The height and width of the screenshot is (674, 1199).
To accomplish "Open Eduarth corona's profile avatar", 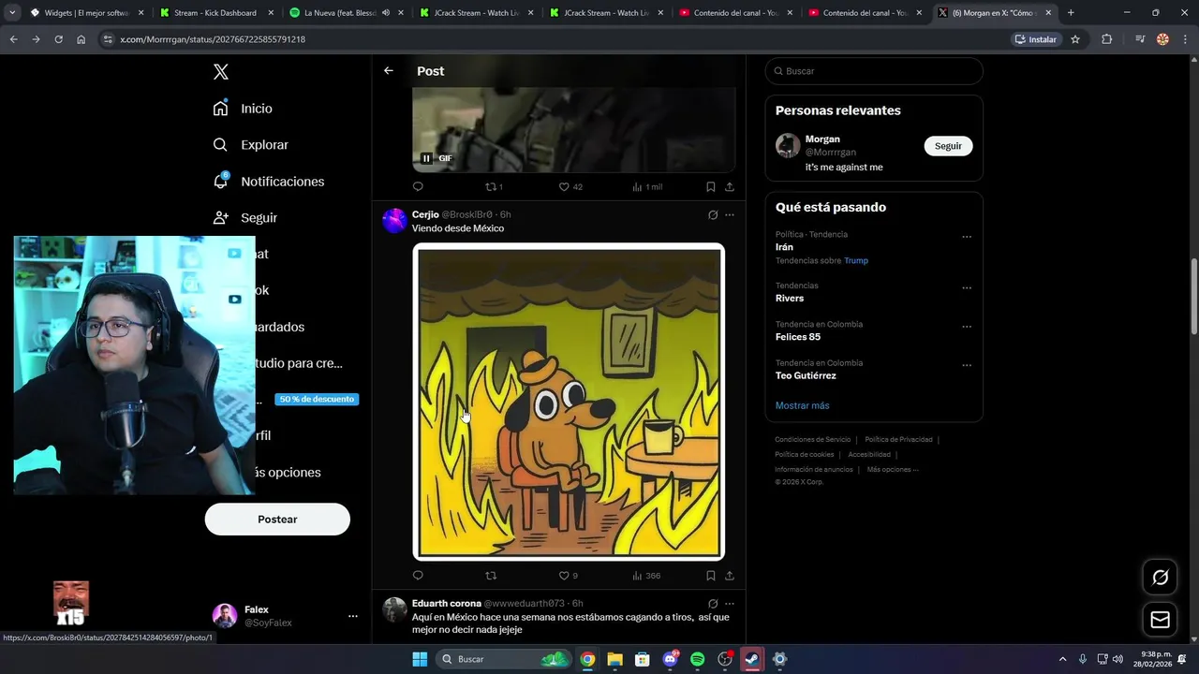I will pyautogui.click(x=394, y=609).
